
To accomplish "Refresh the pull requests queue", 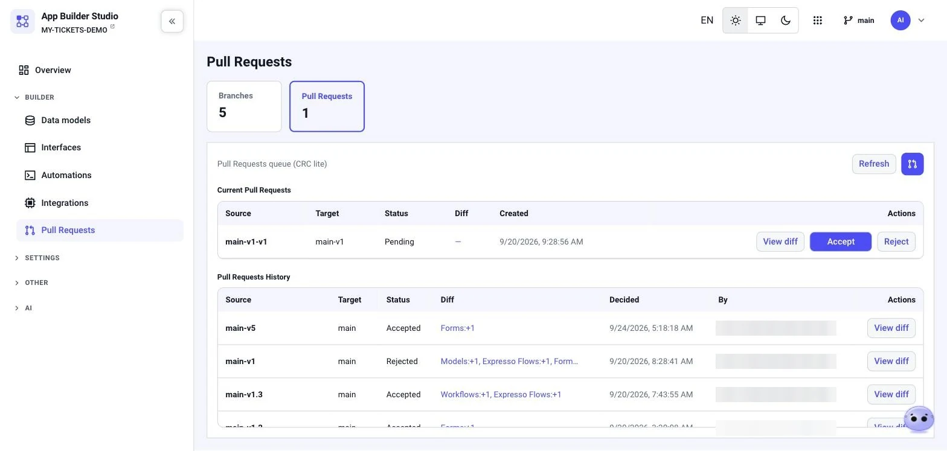I will (873, 164).
